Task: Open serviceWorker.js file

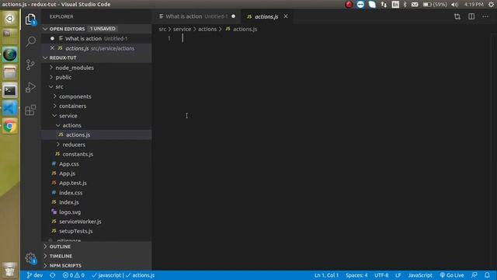Action: [96, 222]
